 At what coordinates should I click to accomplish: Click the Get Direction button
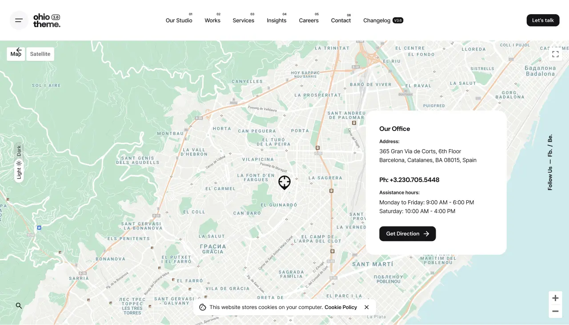click(x=407, y=234)
